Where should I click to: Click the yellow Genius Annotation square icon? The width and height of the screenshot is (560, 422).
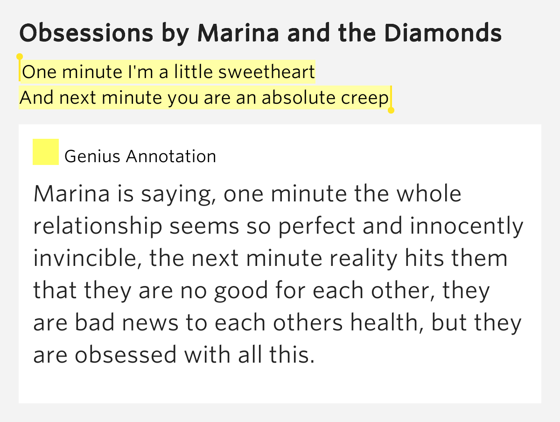tap(45, 152)
